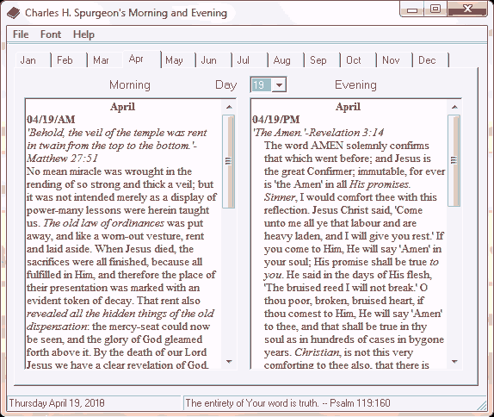Click up arrow of Morning scrollbar
494x417 pixels.
(x=229, y=107)
